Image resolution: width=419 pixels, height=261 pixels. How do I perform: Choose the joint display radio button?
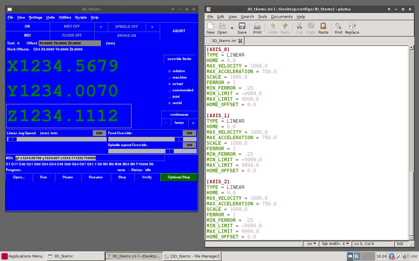(170, 97)
